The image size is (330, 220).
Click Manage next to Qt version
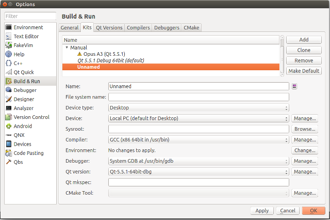point(305,172)
